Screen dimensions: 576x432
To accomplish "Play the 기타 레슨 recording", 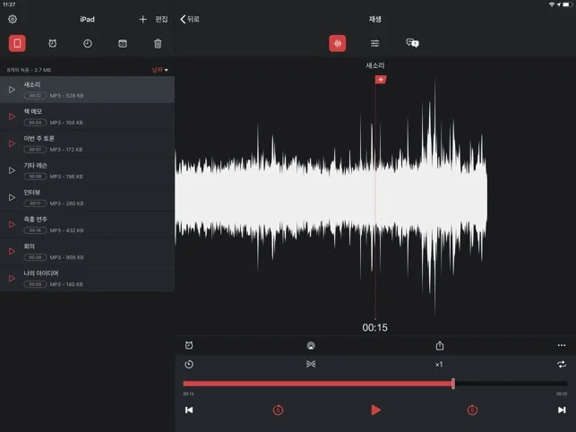I will [x=12, y=170].
